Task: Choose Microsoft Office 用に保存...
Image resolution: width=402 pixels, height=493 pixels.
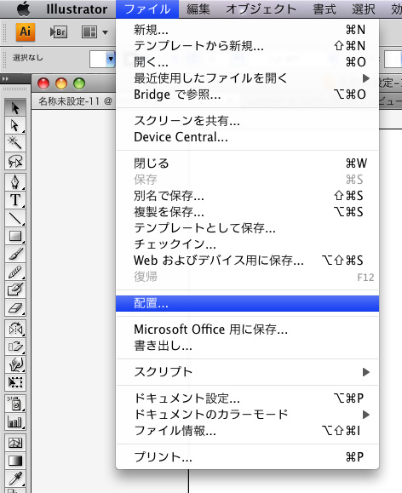Action: pyautogui.click(x=247, y=330)
